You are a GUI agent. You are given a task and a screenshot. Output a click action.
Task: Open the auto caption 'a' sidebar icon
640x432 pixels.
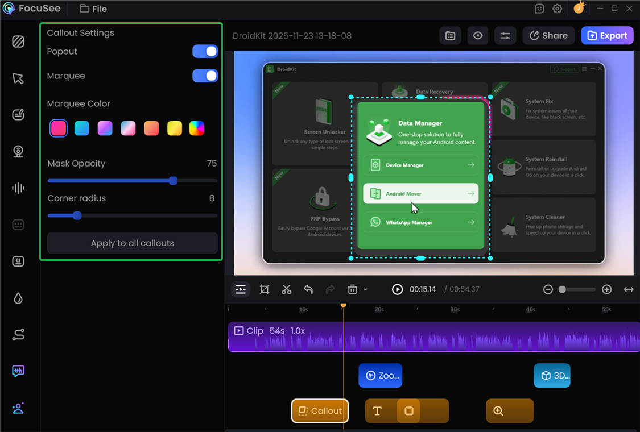(18, 261)
